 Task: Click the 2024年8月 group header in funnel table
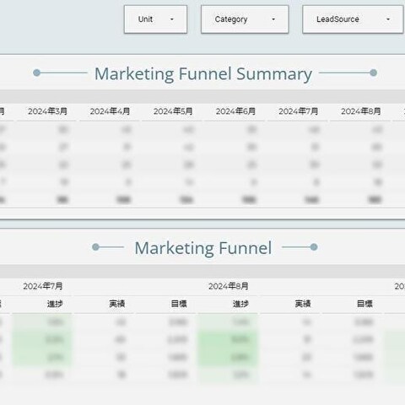coord(229,286)
